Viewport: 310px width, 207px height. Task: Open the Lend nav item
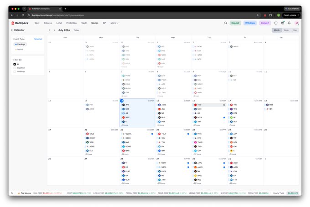(x=59, y=23)
